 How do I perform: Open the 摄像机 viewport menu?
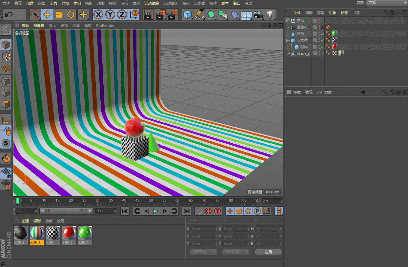click(39, 26)
